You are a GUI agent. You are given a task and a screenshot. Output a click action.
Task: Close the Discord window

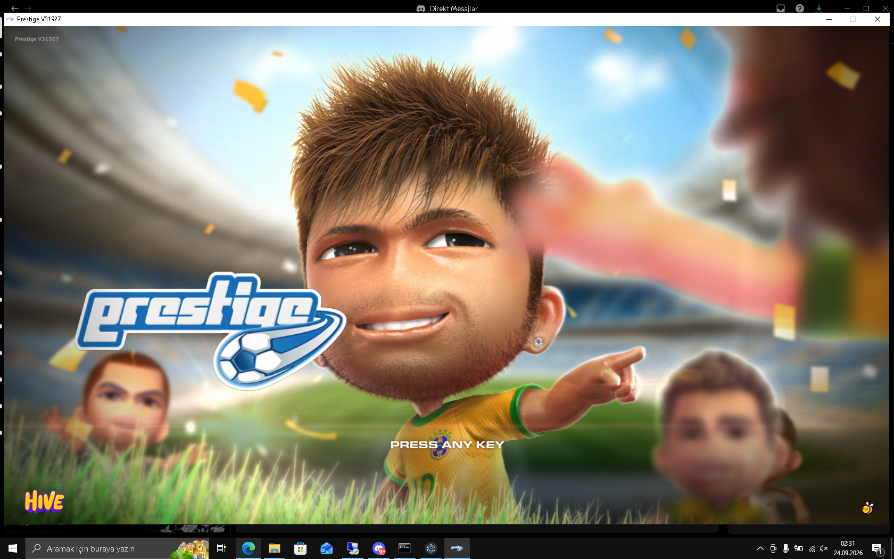(885, 9)
